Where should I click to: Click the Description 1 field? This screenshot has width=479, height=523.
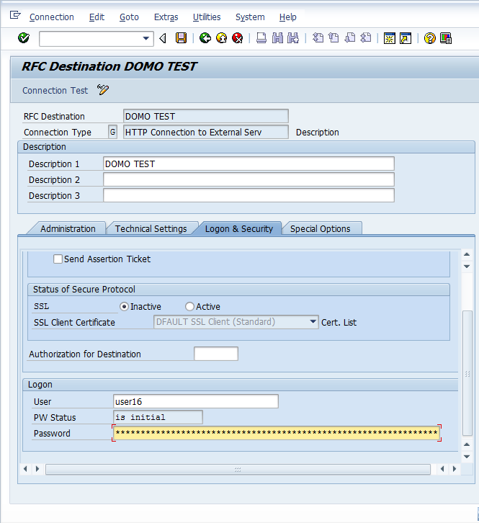tap(249, 164)
